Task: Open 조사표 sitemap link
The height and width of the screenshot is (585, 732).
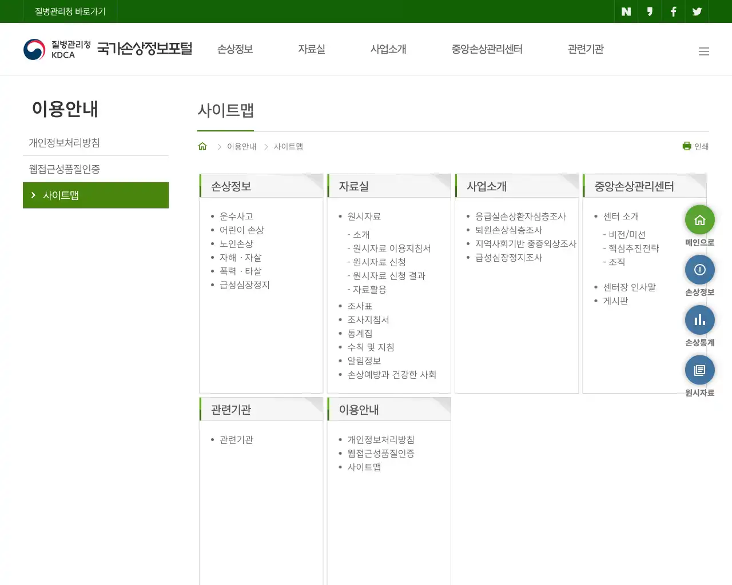Action: point(360,306)
